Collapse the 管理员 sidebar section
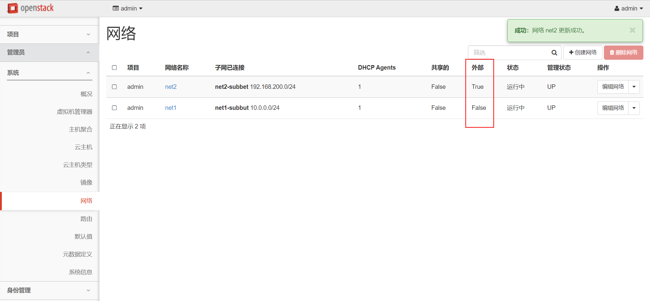The width and height of the screenshot is (650, 301). (x=49, y=53)
